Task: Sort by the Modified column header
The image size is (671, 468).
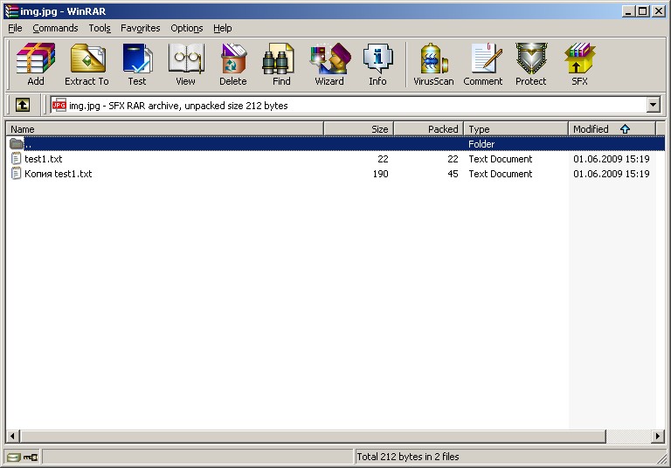Action: pos(612,128)
